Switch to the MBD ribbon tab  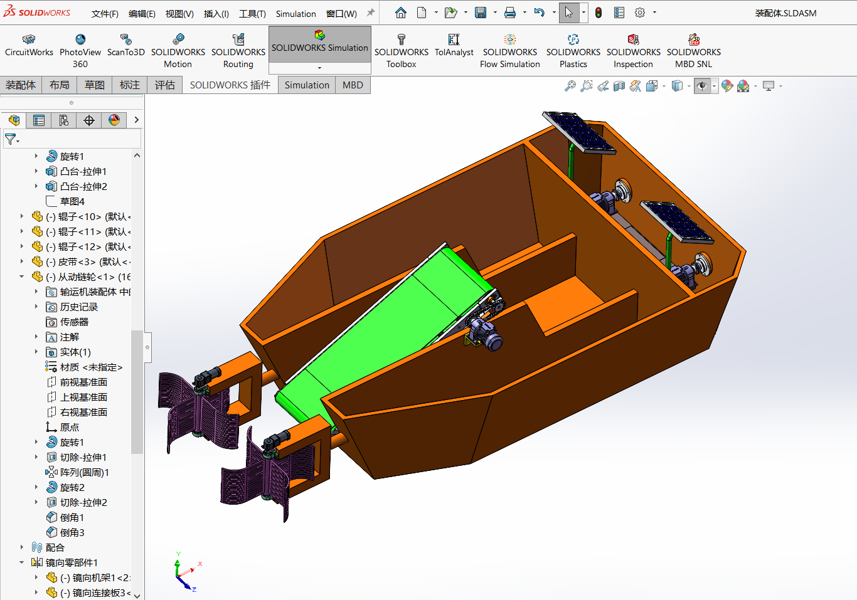point(353,85)
